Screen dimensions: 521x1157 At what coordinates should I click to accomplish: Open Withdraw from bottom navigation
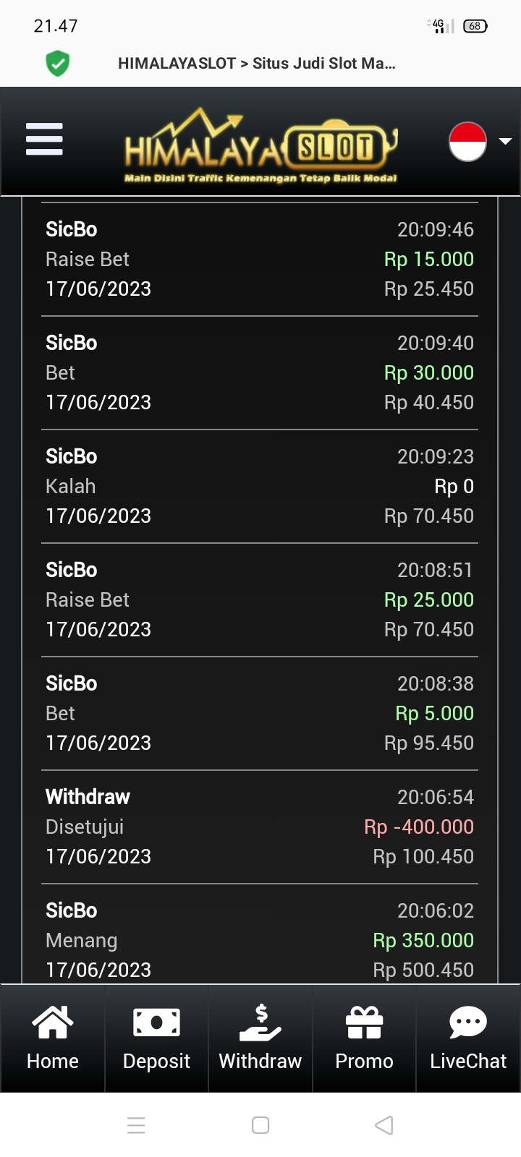point(260,1038)
